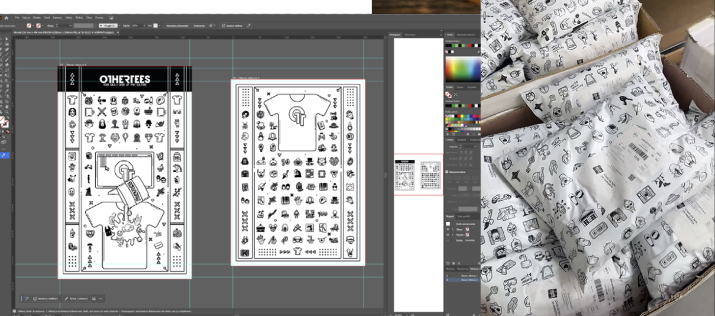Switch to the Wzornik kolorów tab
Viewport: 715px width, 316px height.
(x=465, y=34)
